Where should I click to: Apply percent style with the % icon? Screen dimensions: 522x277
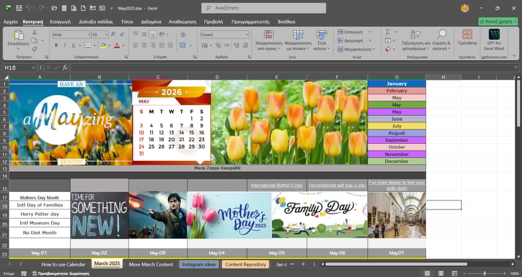point(218,45)
